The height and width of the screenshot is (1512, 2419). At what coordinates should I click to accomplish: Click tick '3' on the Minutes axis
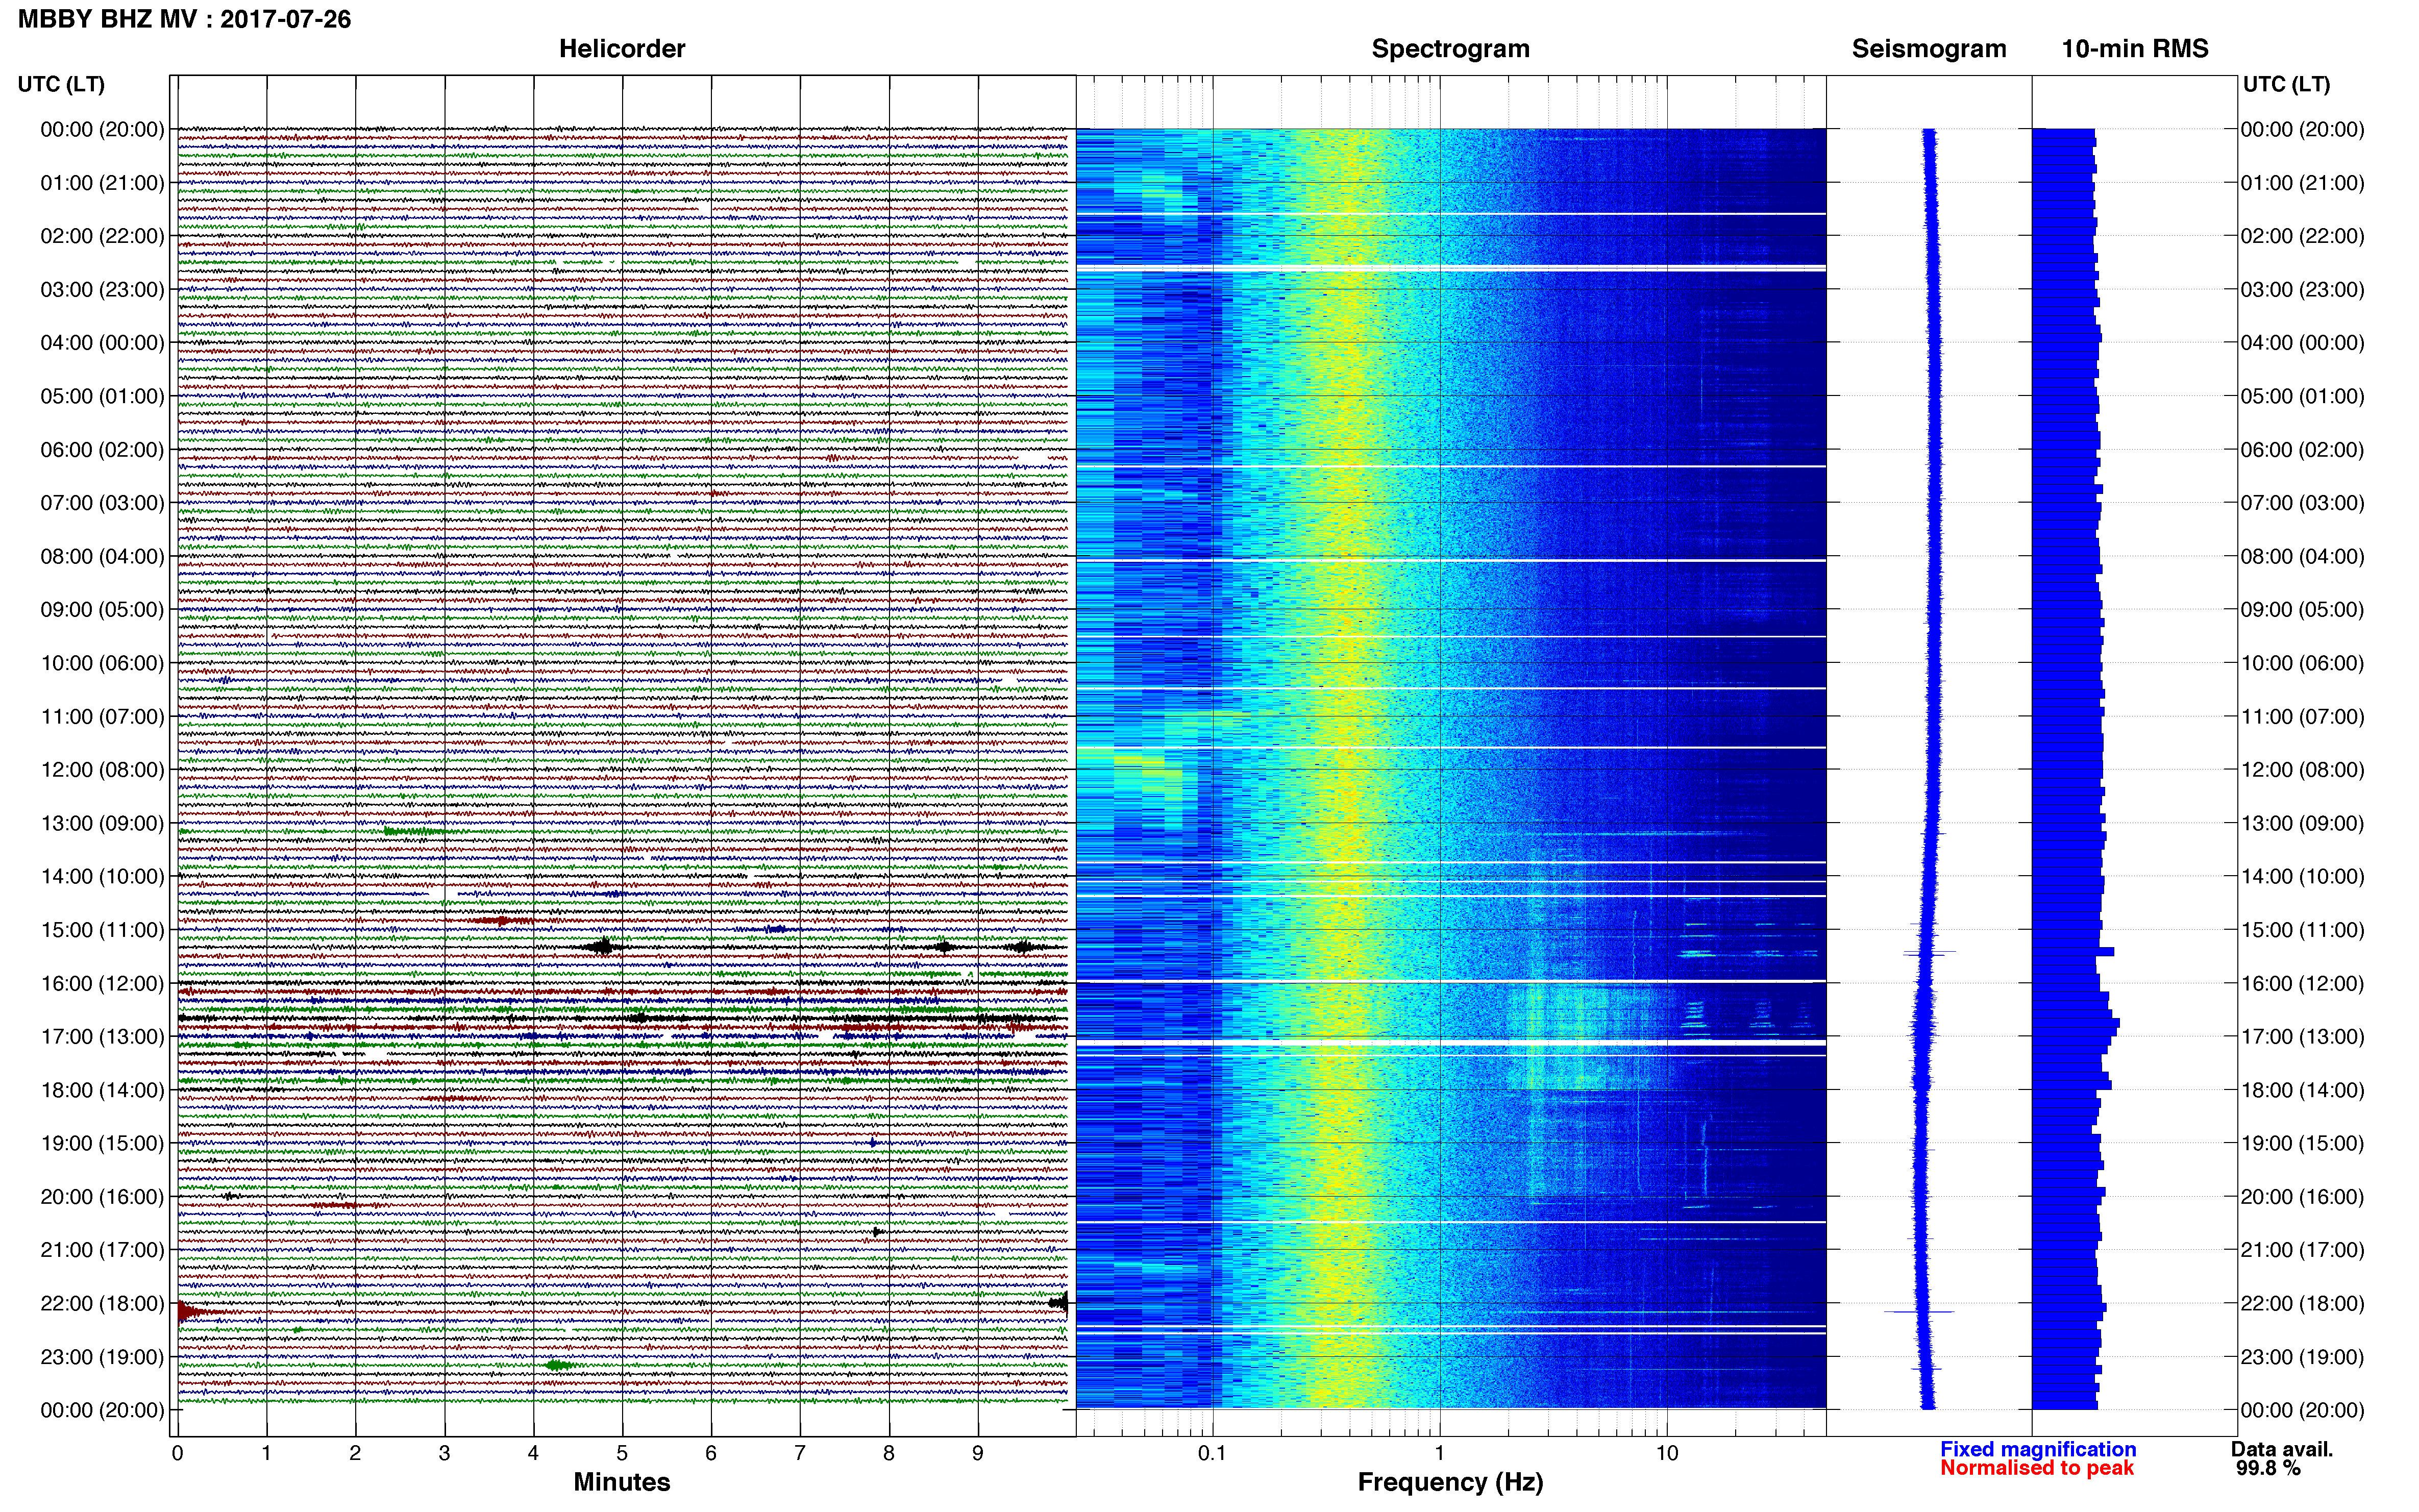(444, 1454)
